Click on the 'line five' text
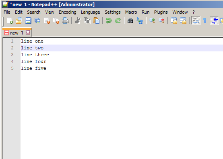Screen dimensions: 223x159 click(33, 68)
